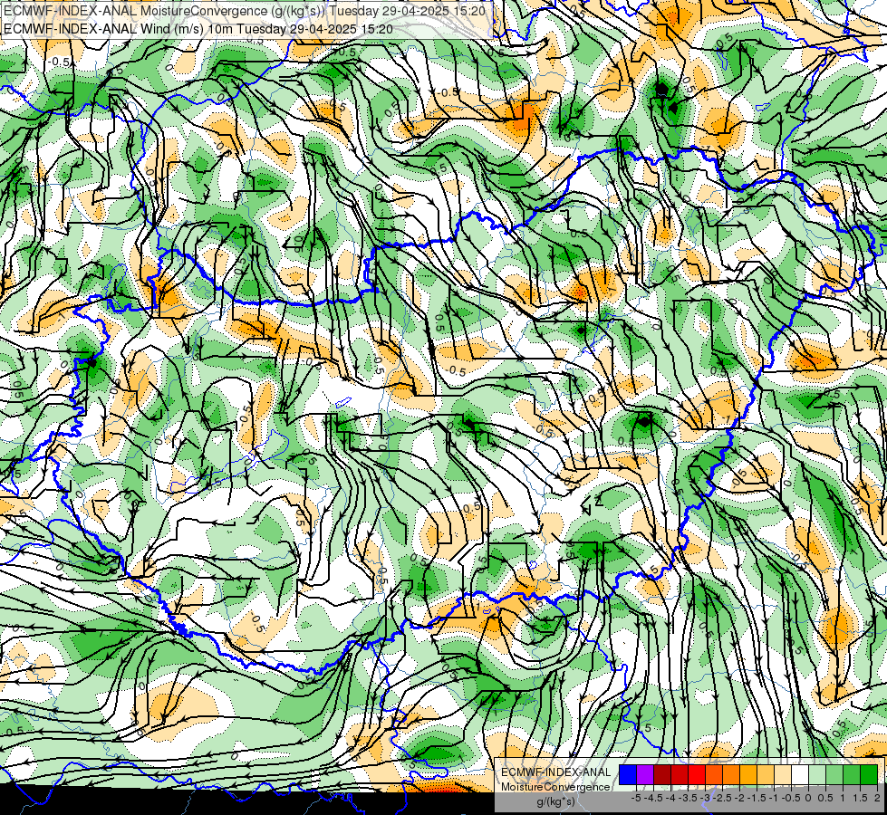
Task: Click the legend tick label -3.5
Action: coord(688,798)
